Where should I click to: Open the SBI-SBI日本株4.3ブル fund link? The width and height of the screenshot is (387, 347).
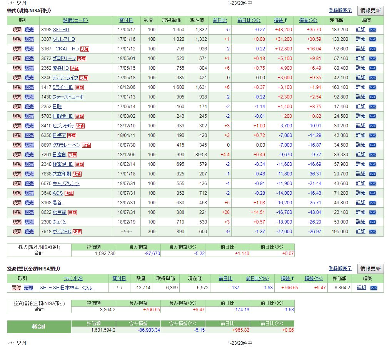pos(66,288)
